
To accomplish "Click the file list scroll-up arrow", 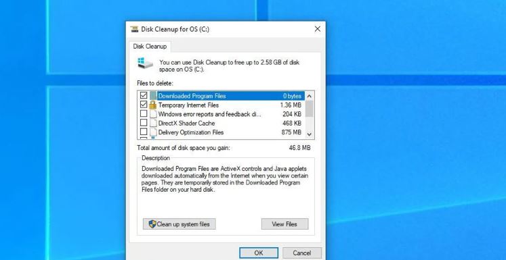I will pyautogui.click(x=310, y=96).
